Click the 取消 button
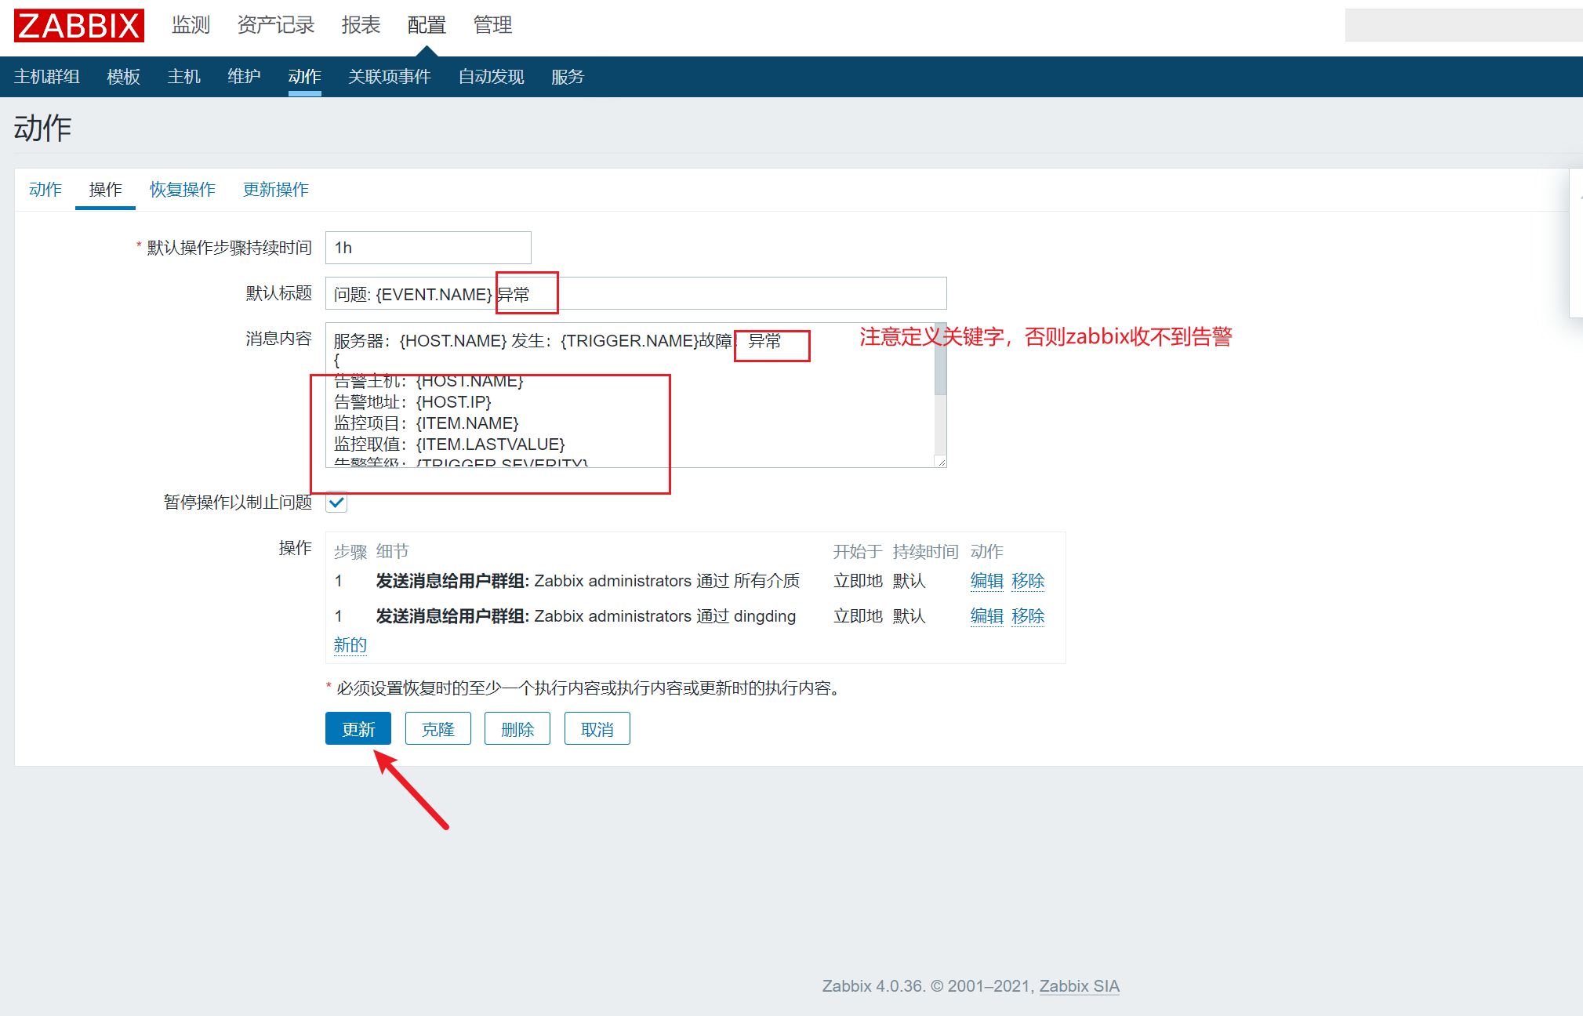Image resolution: width=1583 pixels, height=1016 pixels. 597,728
